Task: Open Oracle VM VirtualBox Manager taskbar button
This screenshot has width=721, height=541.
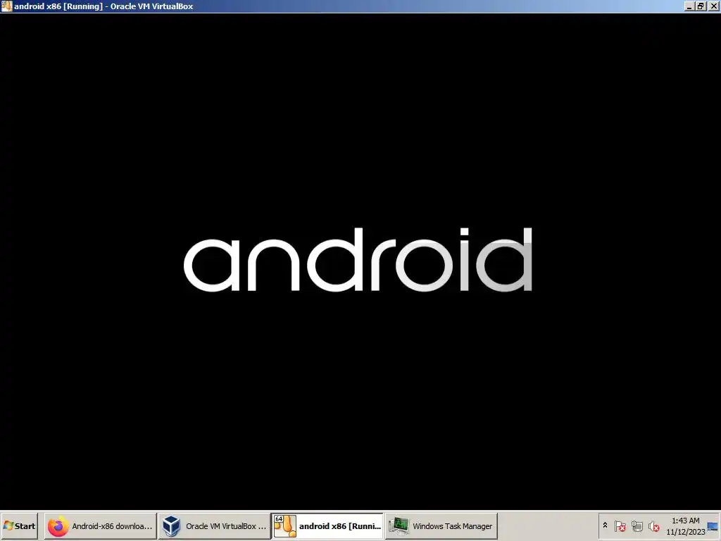Action: click(x=214, y=526)
